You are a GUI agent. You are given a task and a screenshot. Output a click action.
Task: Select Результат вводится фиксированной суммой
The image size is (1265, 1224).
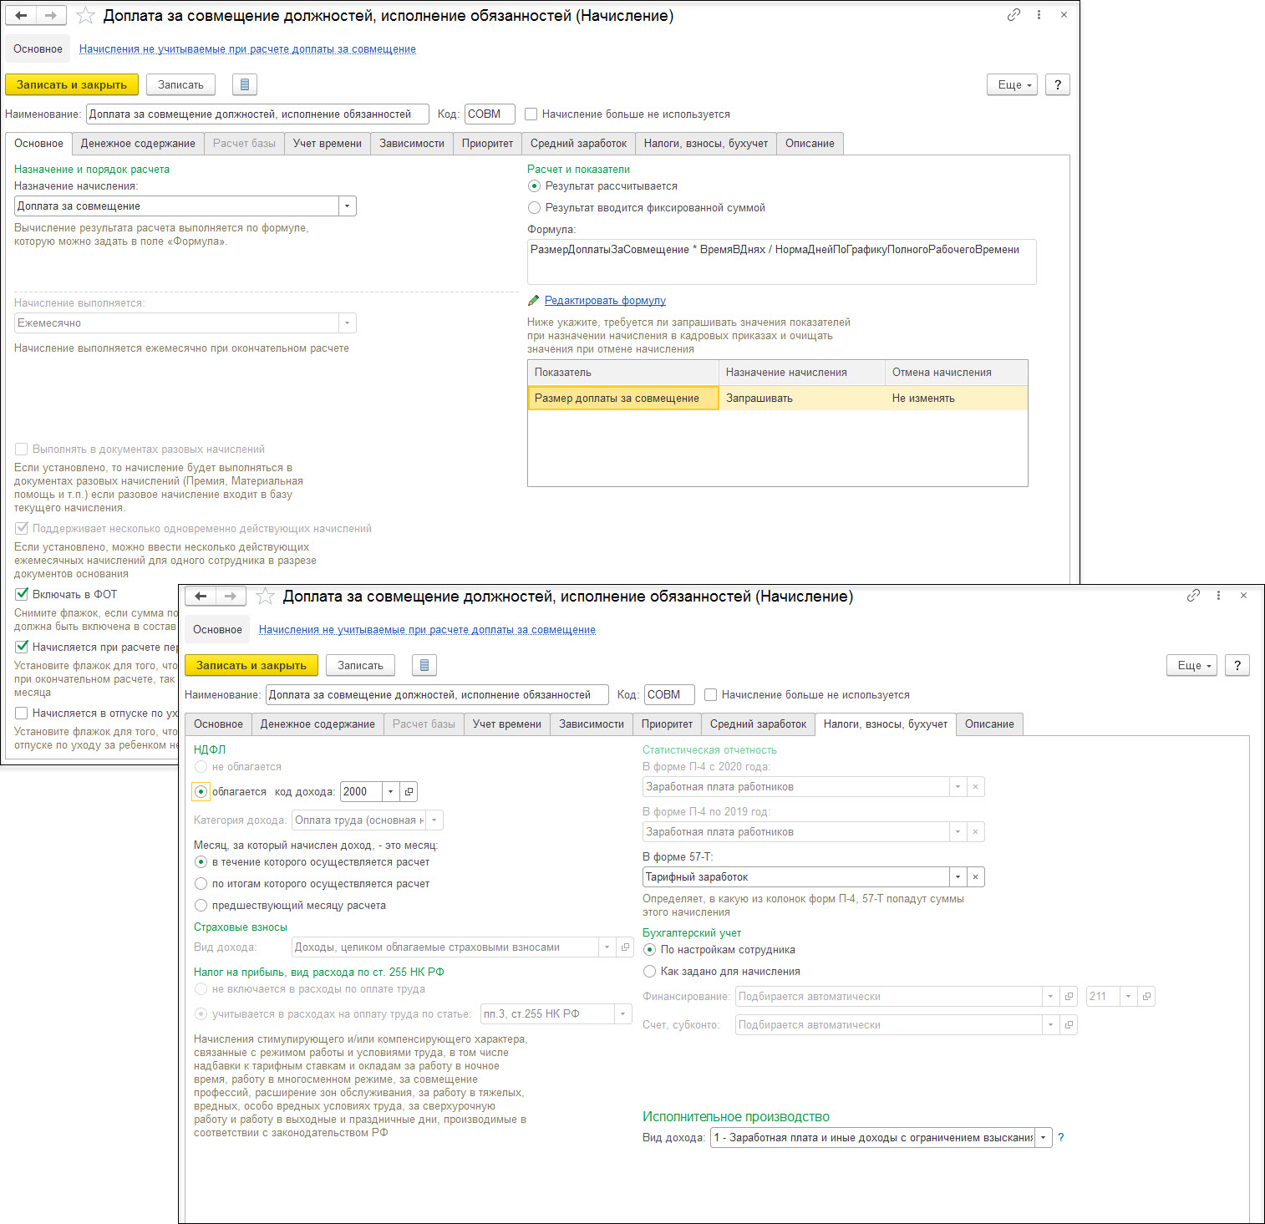(x=534, y=207)
